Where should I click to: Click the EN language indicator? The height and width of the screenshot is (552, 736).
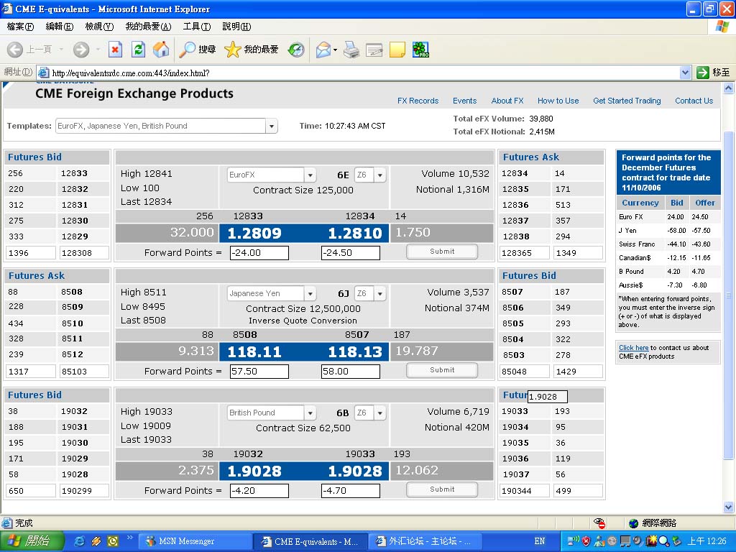539,541
